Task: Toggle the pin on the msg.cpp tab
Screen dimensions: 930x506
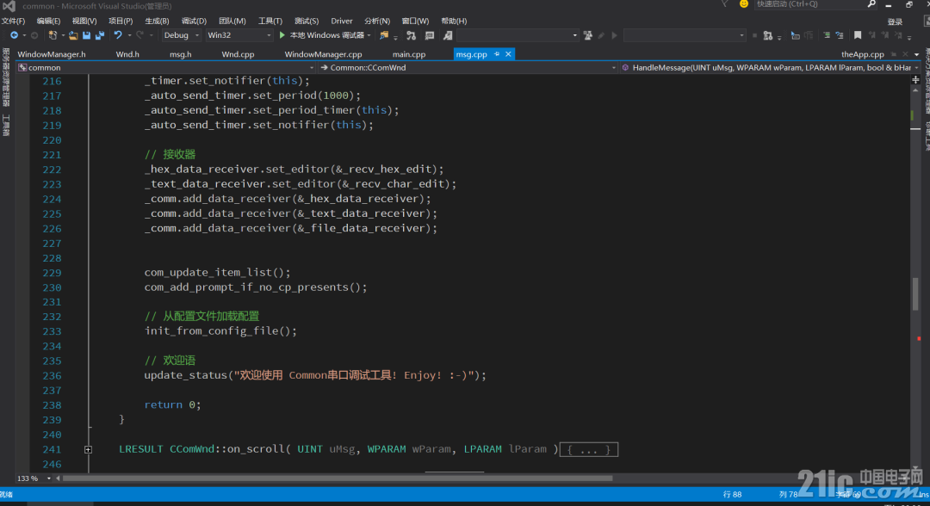Action: pos(497,54)
